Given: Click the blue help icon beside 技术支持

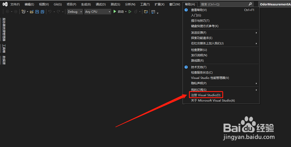Looking at the screenshot, I should tap(186, 67).
